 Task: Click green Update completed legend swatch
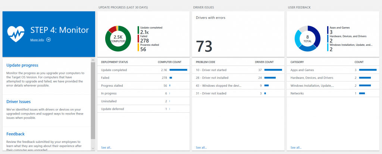[x=138, y=30]
